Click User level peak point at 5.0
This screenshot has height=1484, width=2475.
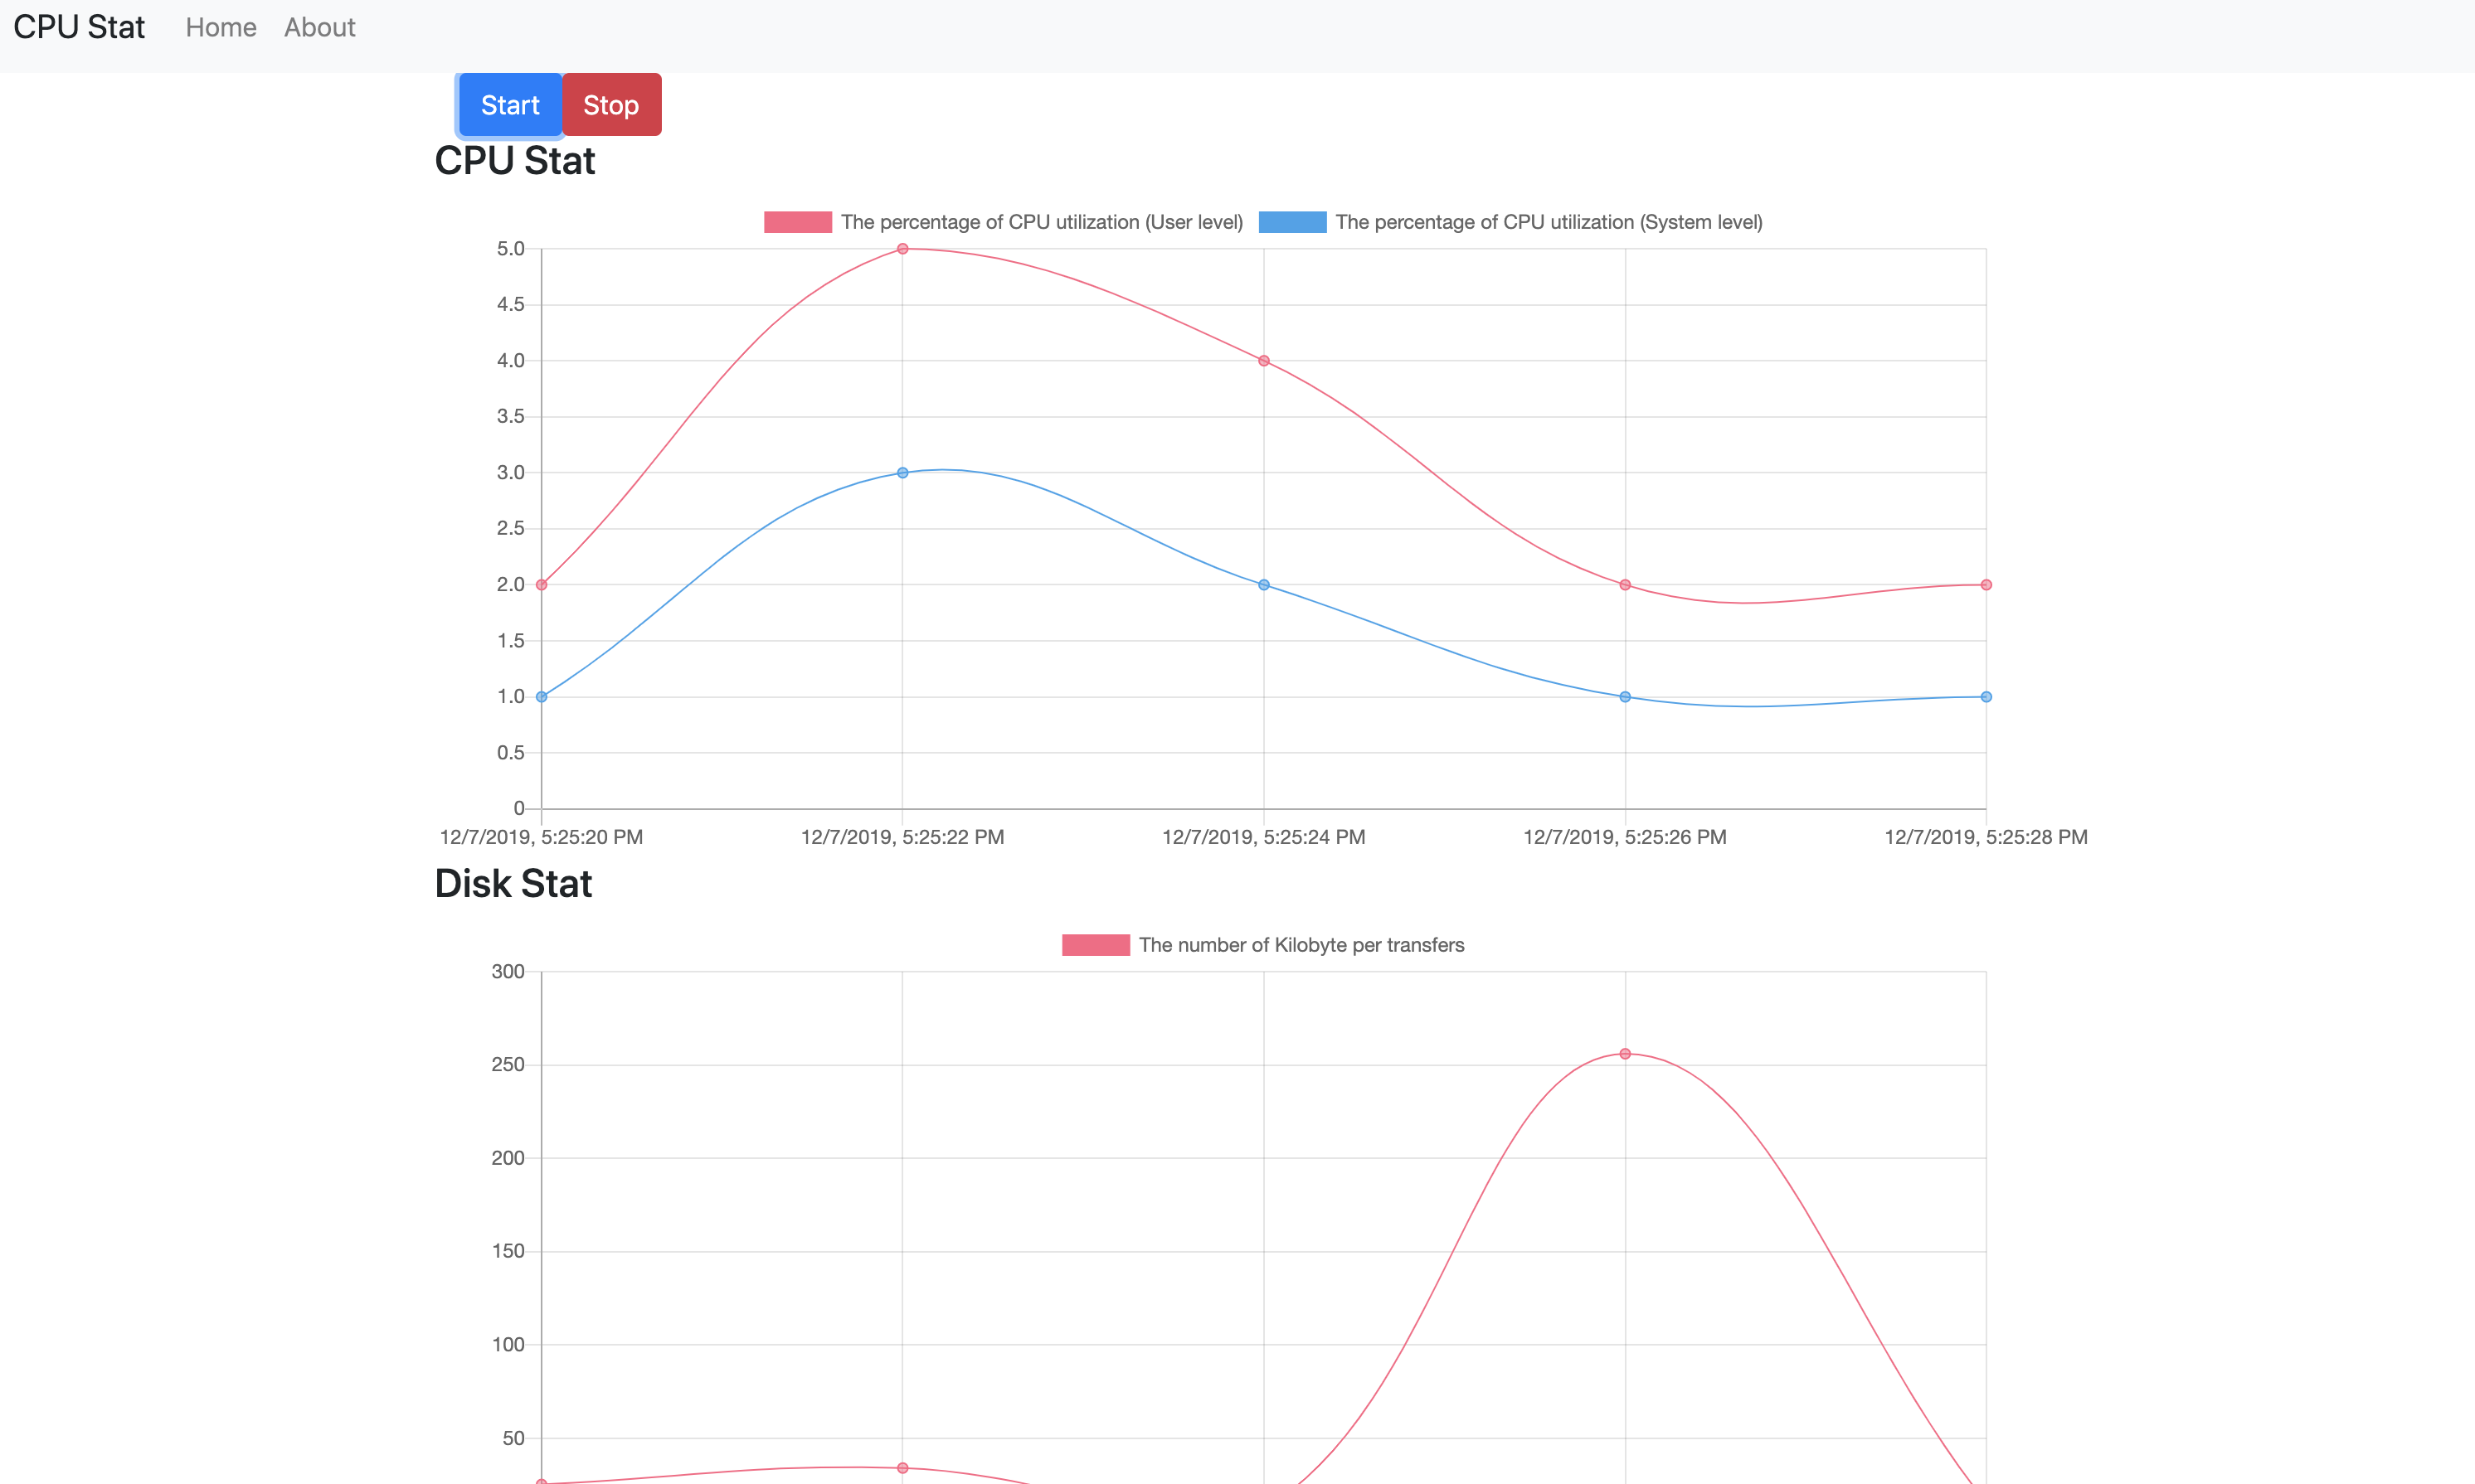point(902,249)
